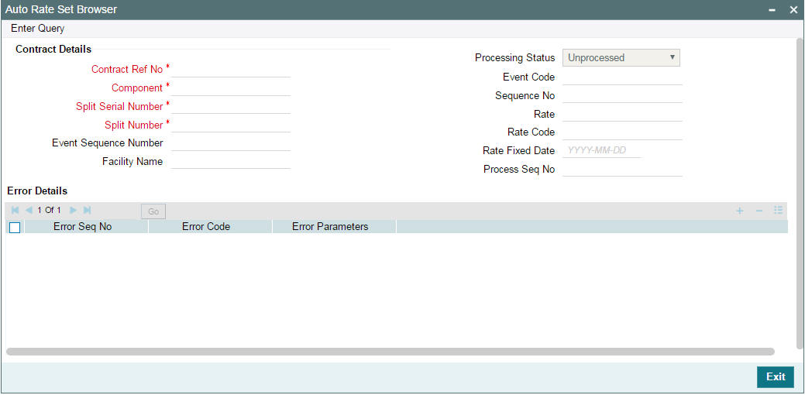Focus the Contract Ref No field
Image resolution: width=805 pixels, height=395 pixels.
point(231,69)
